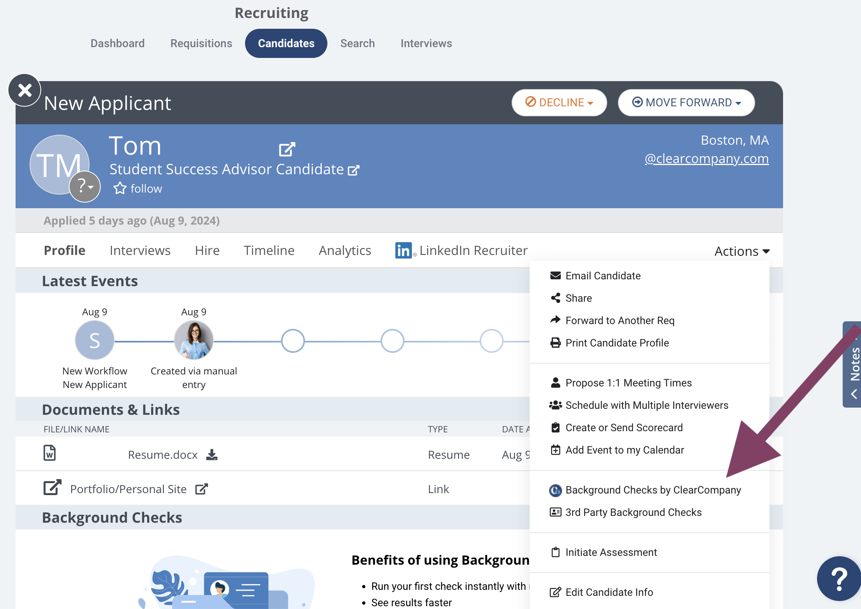
Task: Click the ID card icon for 3rd Party checks
Action: pos(556,512)
